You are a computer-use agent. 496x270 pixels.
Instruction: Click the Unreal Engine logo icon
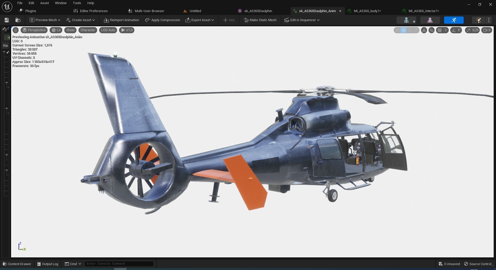coord(7,7)
